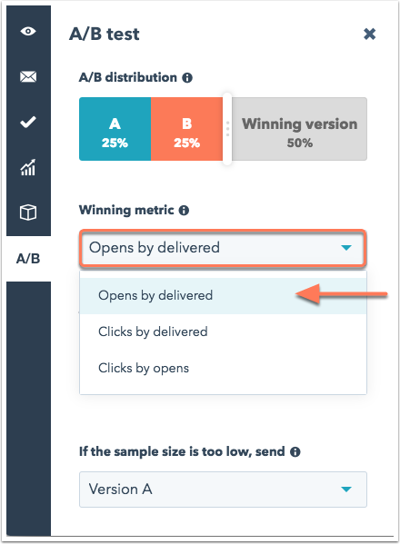This screenshot has height=544, width=400.
Task: Select the envelope email icon in sidebar
Action: click(28, 76)
